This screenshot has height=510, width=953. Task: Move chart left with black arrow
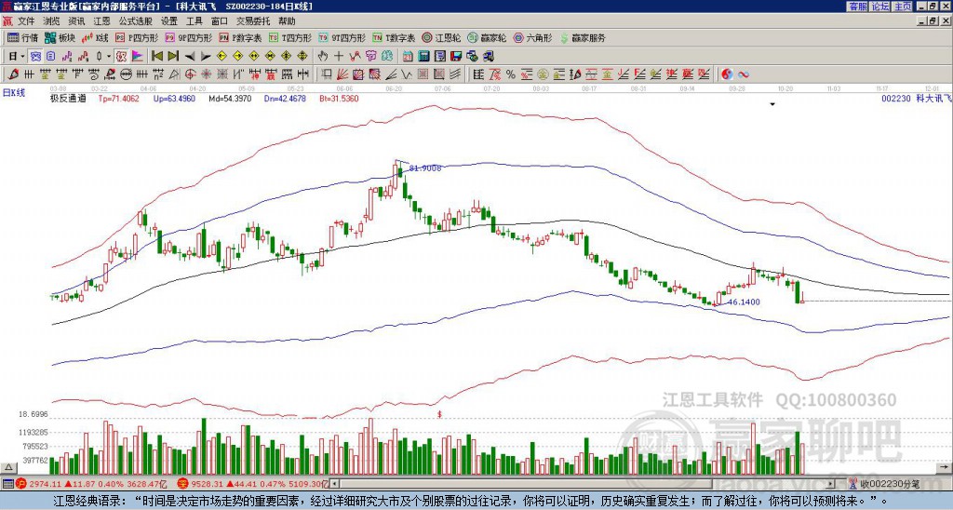[190, 57]
